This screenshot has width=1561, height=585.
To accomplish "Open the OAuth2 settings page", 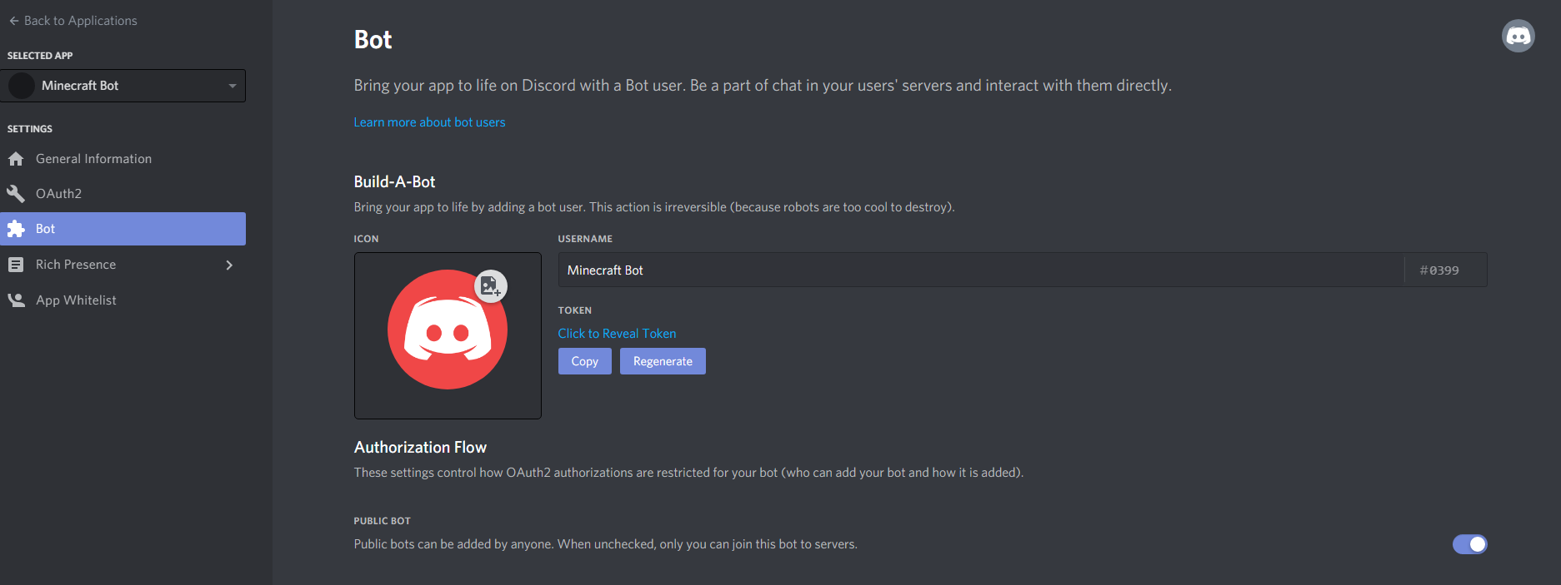I will click(58, 194).
